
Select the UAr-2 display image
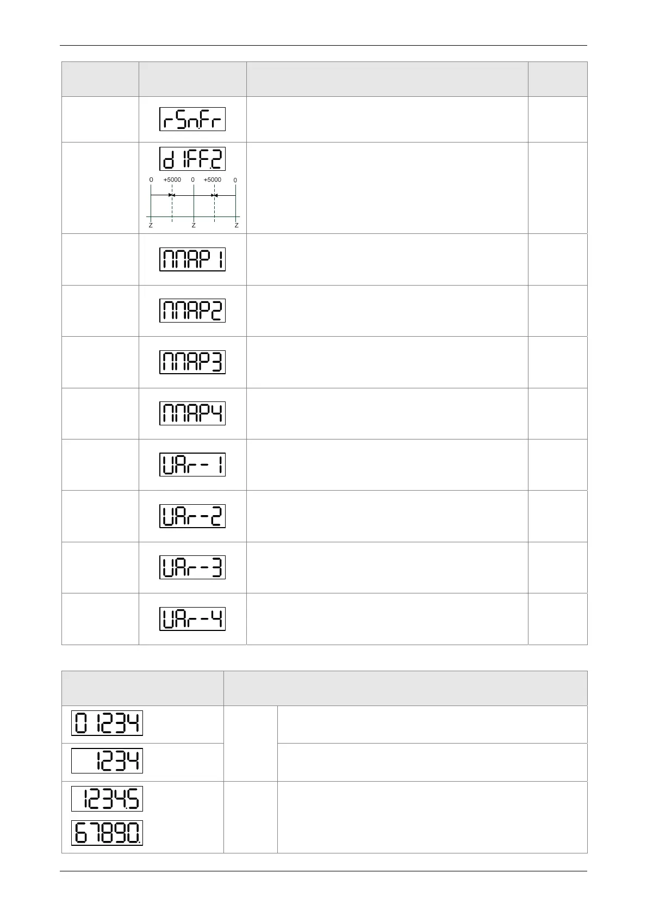click(192, 516)
